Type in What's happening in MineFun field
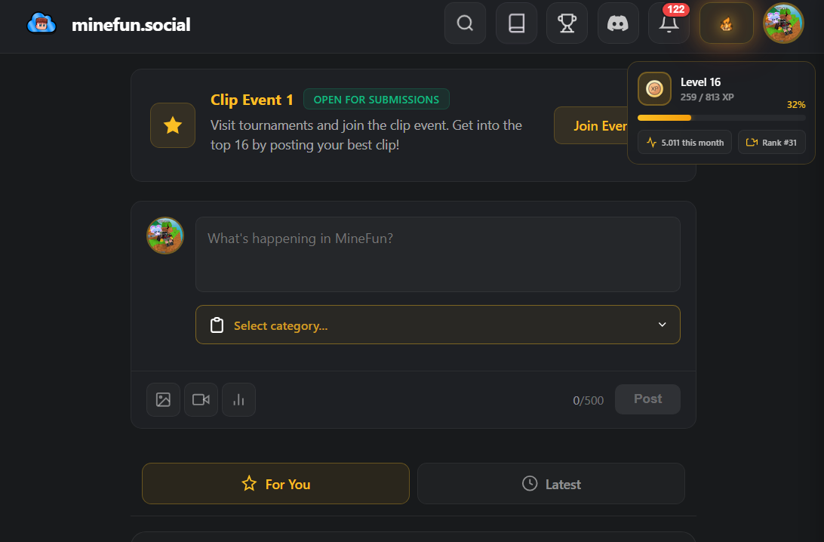824x542 pixels. click(438, 254)
